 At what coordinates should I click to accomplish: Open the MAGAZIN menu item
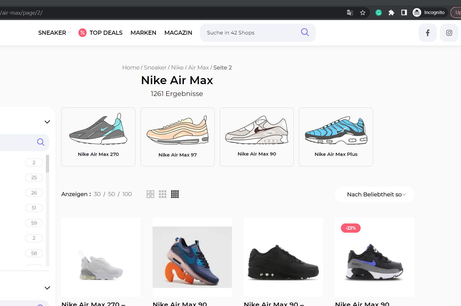point(178,33)
